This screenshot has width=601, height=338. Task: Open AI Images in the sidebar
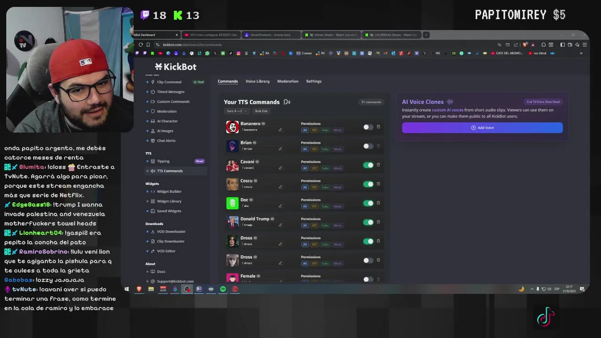(165, 131)
